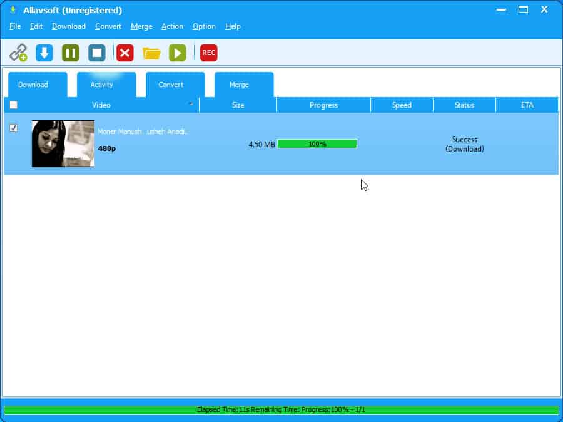The width and height of the screenshot is (563, 422).
Task: Open the Help menu
Action: pos(233,26)
